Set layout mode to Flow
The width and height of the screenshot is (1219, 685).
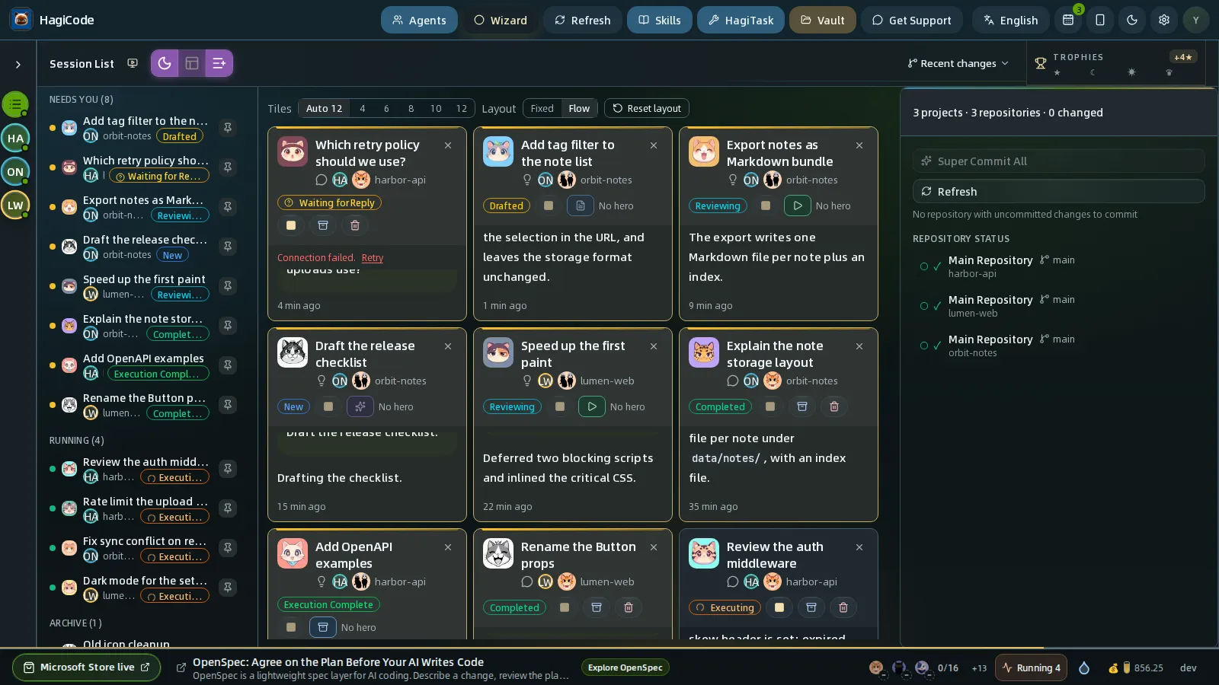pos(579,108)
